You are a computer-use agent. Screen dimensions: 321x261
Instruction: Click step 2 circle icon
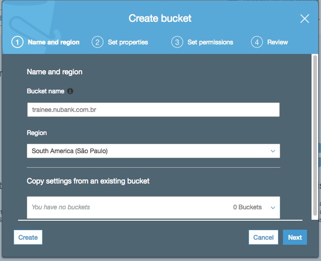[97, 42]
